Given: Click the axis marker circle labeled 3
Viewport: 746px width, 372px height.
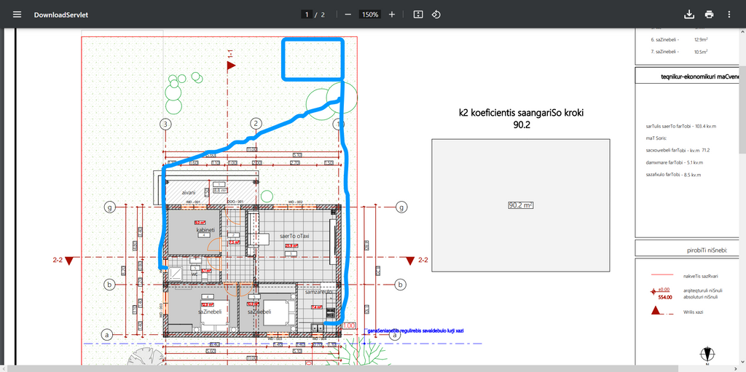Looking at the screenshot, I should (x=165, y=124).
